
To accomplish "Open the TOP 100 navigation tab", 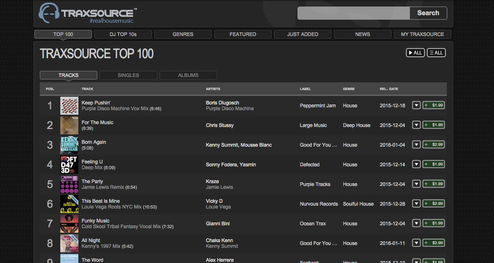I will pyautogui.click(x=63, y=34).
